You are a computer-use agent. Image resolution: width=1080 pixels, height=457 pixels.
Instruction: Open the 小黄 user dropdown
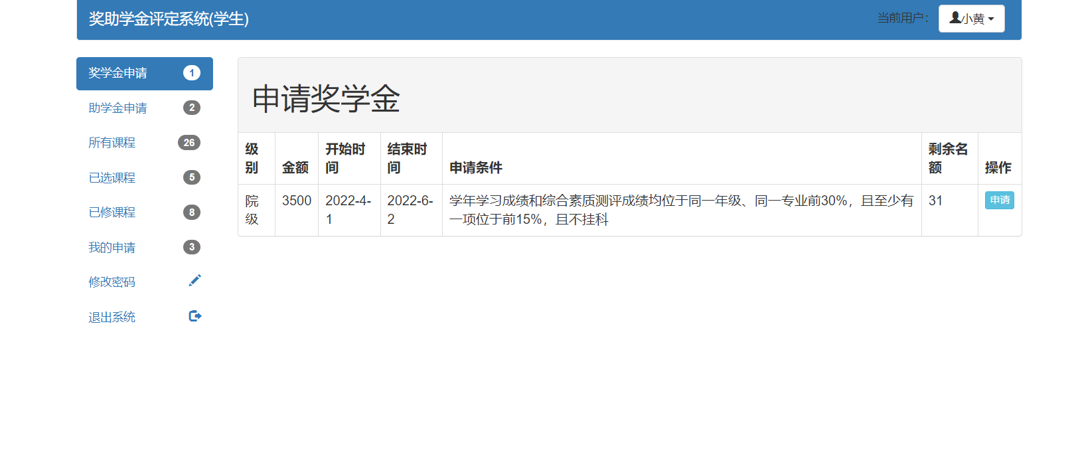click(971, 19)
